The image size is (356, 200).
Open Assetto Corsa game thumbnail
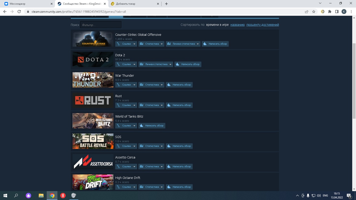coord(93,162)
